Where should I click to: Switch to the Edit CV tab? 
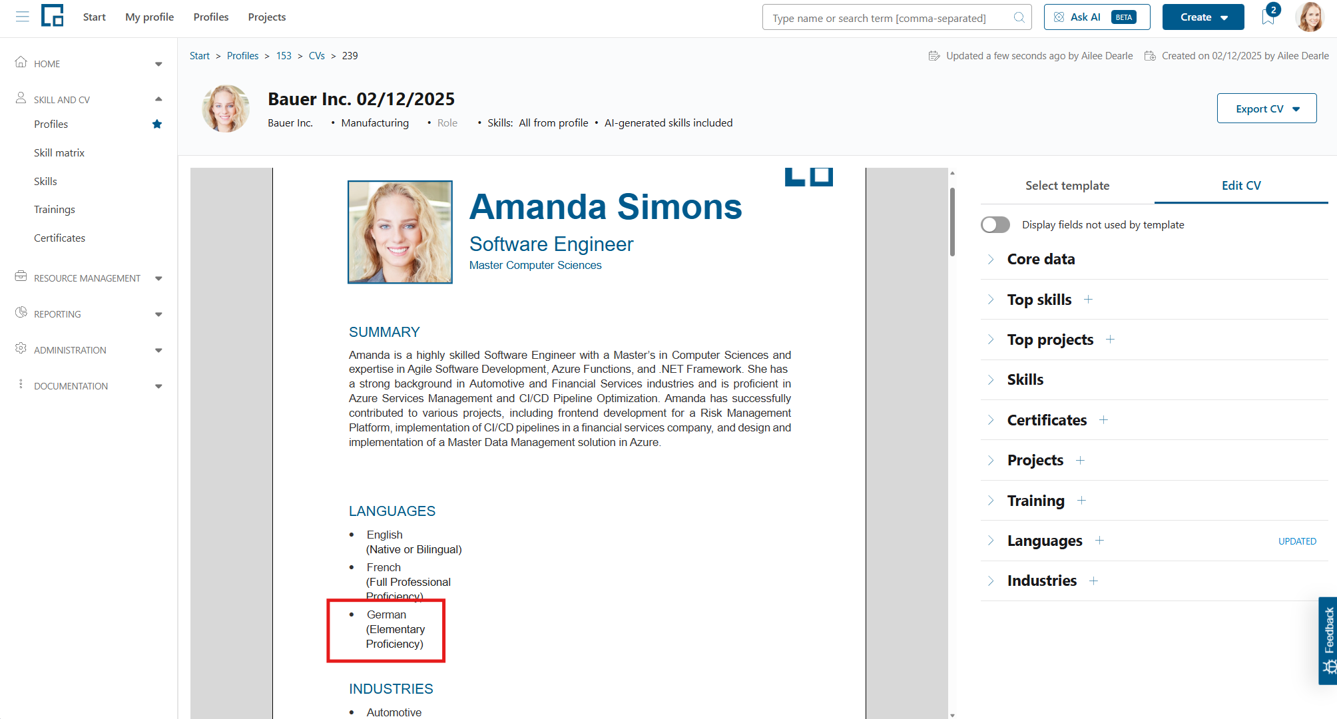point(1241,186)
